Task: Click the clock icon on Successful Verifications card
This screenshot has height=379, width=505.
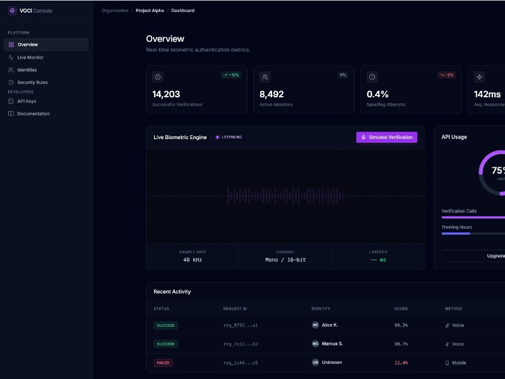Action: tap(158, 77)
